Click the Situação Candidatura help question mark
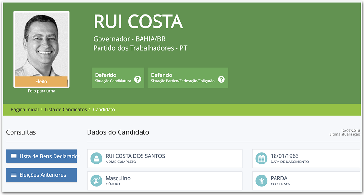The image size is (364, 195). 138,79
